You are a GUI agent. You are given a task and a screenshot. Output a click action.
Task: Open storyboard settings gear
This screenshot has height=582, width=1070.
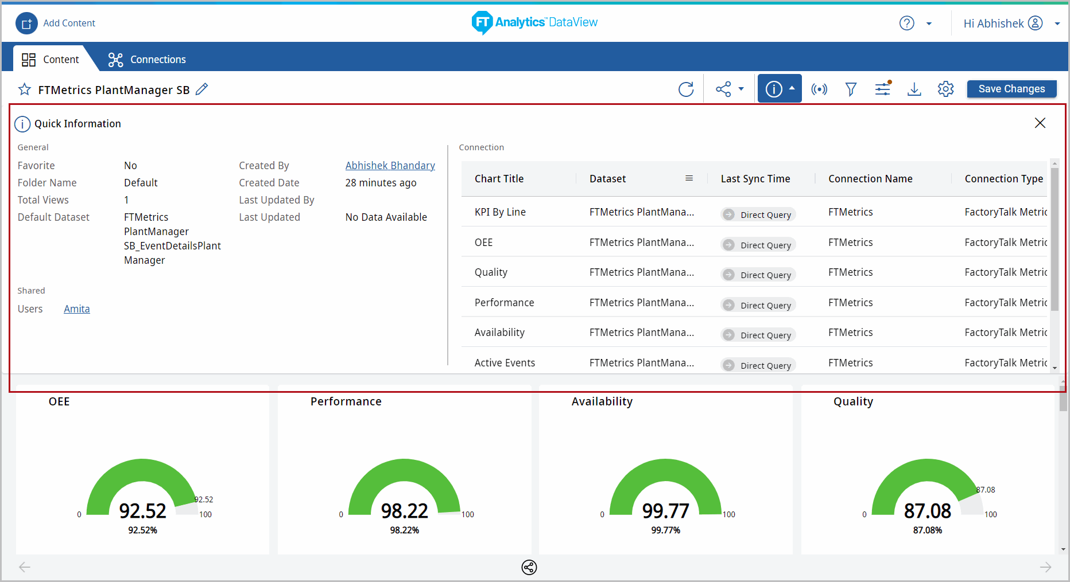(x=946, y=89)
